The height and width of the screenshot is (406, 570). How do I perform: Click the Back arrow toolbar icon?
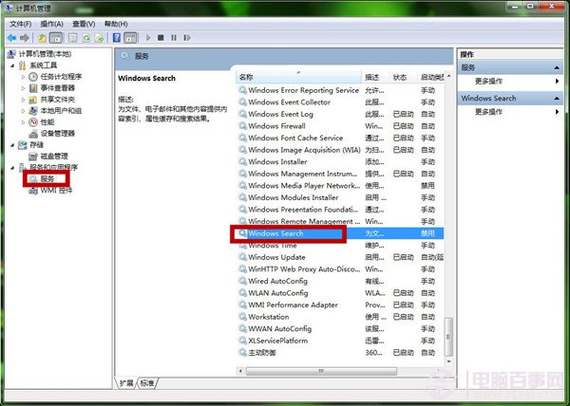click(x=11, y=38)
